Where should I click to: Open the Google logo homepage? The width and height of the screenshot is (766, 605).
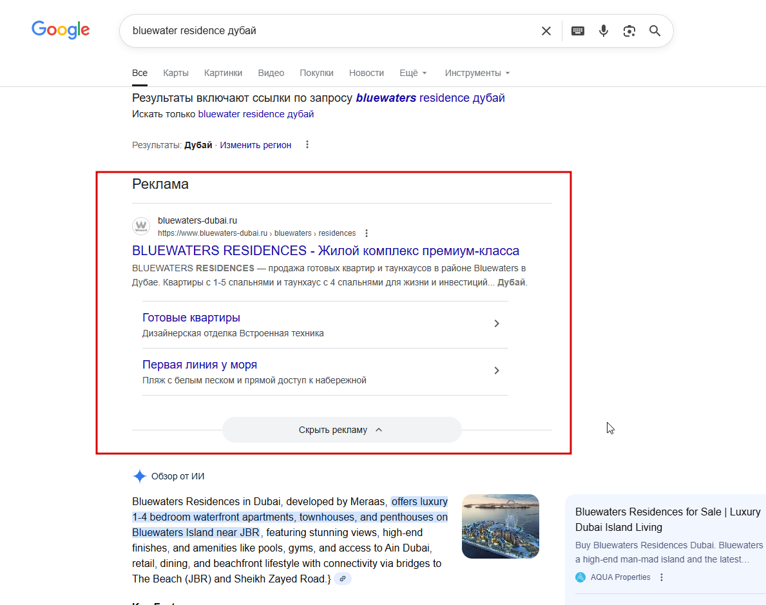click(61, 30)
